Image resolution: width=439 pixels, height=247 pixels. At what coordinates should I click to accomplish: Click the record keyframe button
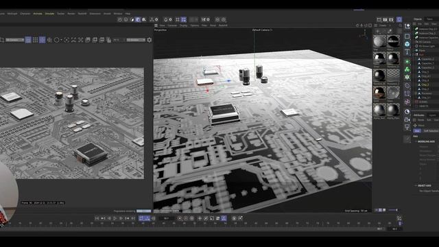(180, 218)
